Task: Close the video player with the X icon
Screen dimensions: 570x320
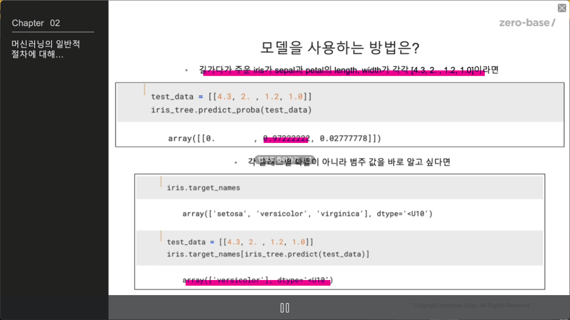Action: (562, 8)
